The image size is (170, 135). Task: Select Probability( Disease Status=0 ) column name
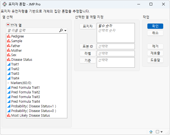coord(34,111)
